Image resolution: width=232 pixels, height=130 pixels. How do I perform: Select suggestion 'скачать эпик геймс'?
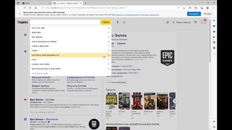click(71, 64)
